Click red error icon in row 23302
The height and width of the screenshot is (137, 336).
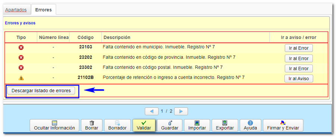[x=21, y=68]
